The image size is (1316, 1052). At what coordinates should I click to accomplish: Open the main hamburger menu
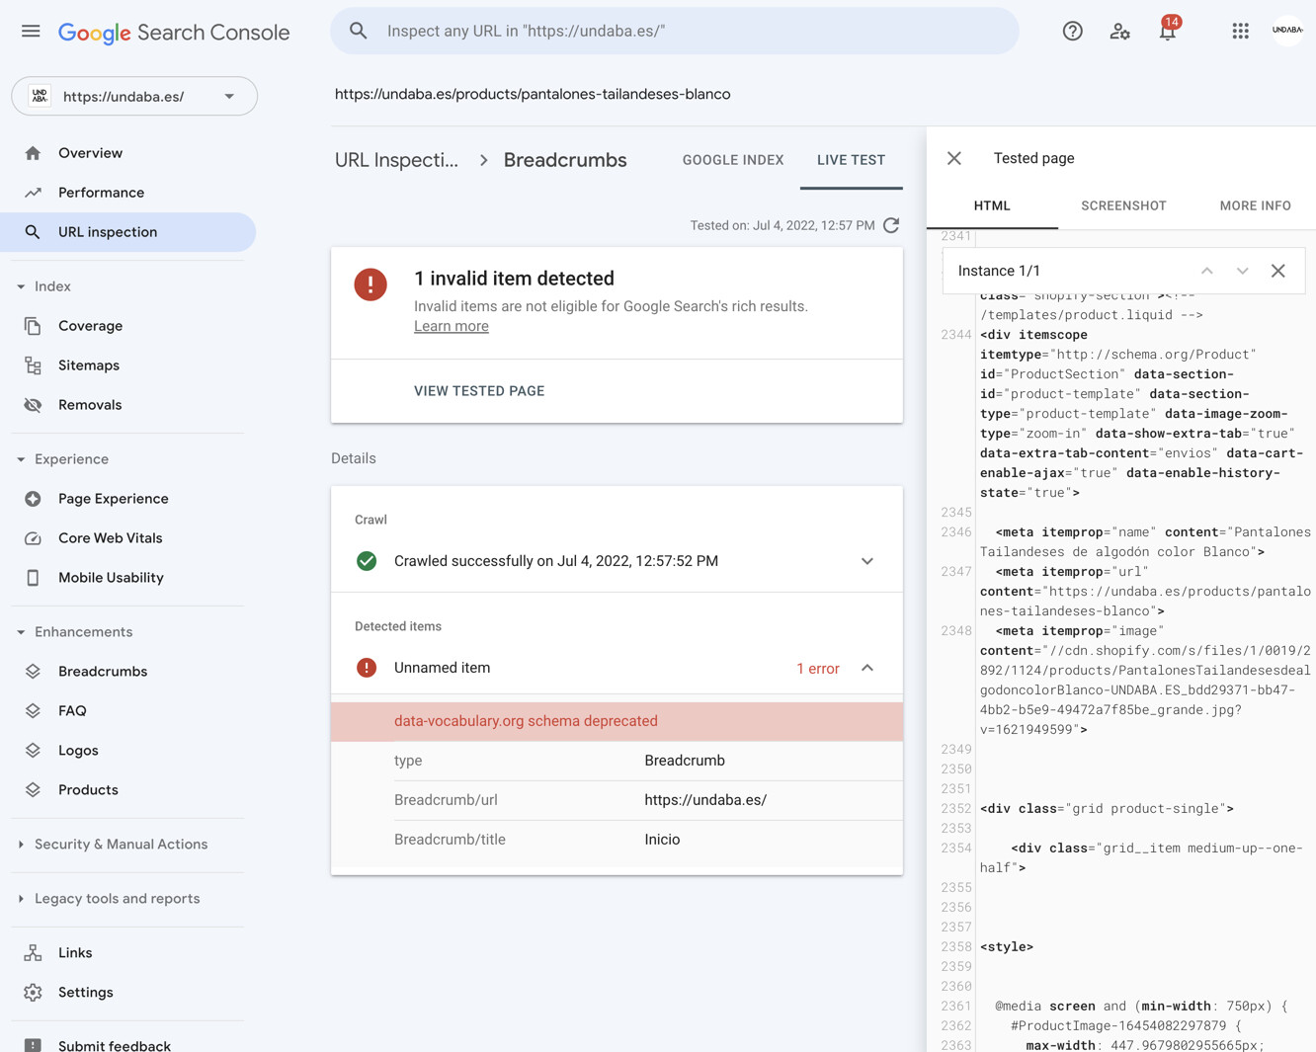point(31,32)
